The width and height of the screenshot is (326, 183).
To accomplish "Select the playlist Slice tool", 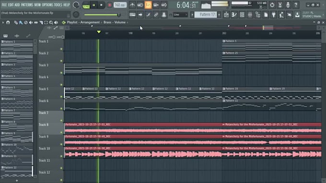I will coord(41,22).
